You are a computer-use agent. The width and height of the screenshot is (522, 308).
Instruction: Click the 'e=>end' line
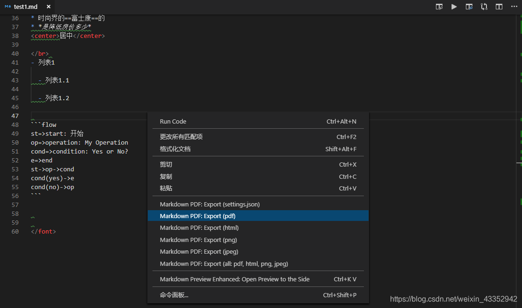click(x=42, y=161)
